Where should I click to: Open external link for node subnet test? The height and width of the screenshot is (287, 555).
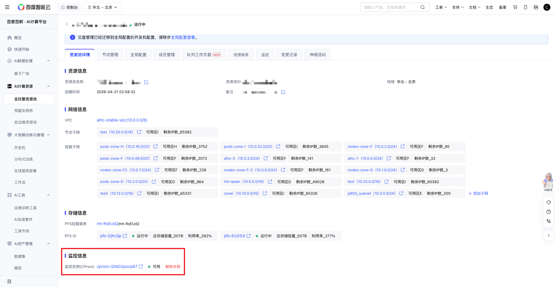coord(139,132)
